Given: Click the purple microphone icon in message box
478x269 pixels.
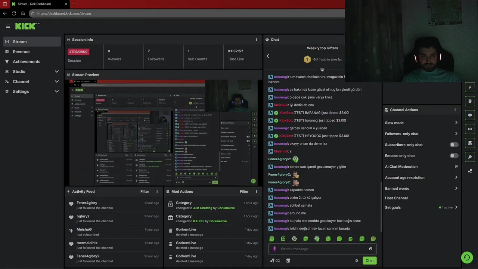Looking at the screenshot, I should pos(274,249).
